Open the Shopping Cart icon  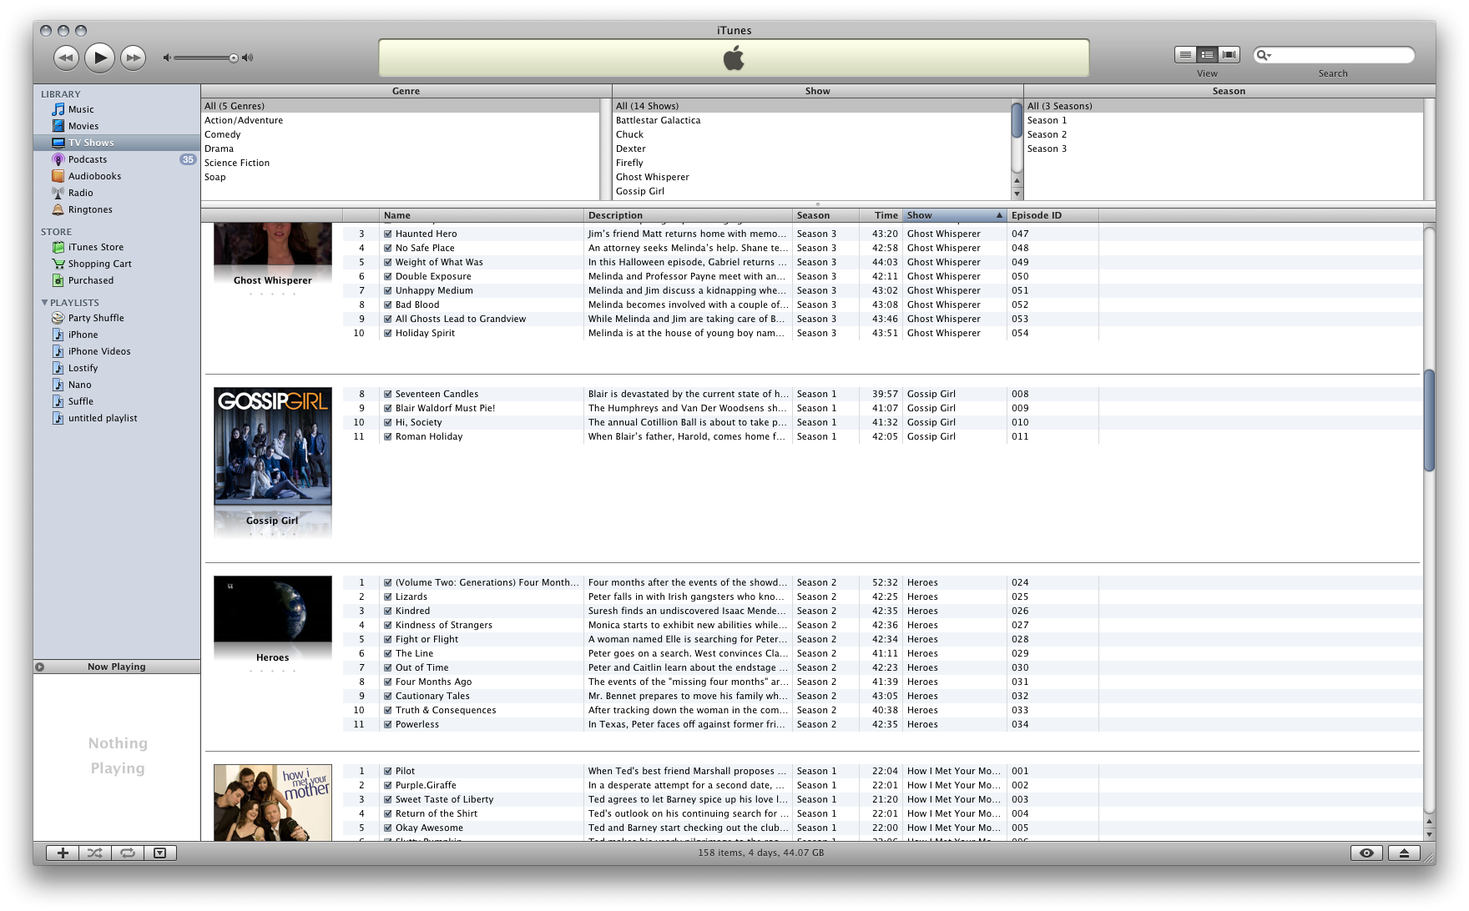pos(58,264)
